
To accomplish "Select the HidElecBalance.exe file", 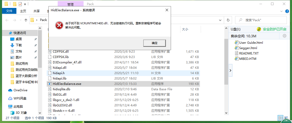I will click(123, 84).
